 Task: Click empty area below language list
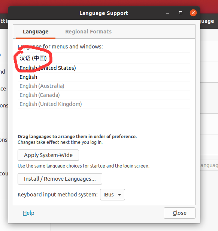click(x=104, y=121)
